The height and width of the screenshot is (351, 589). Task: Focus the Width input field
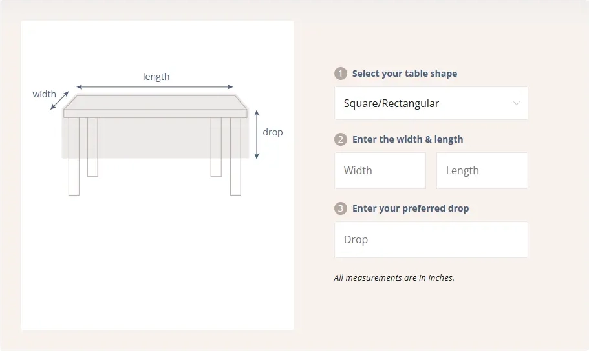click(x=380, y=171)
